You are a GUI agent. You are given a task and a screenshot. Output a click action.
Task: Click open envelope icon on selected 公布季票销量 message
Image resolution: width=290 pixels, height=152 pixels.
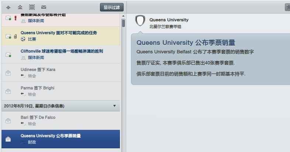8,139
